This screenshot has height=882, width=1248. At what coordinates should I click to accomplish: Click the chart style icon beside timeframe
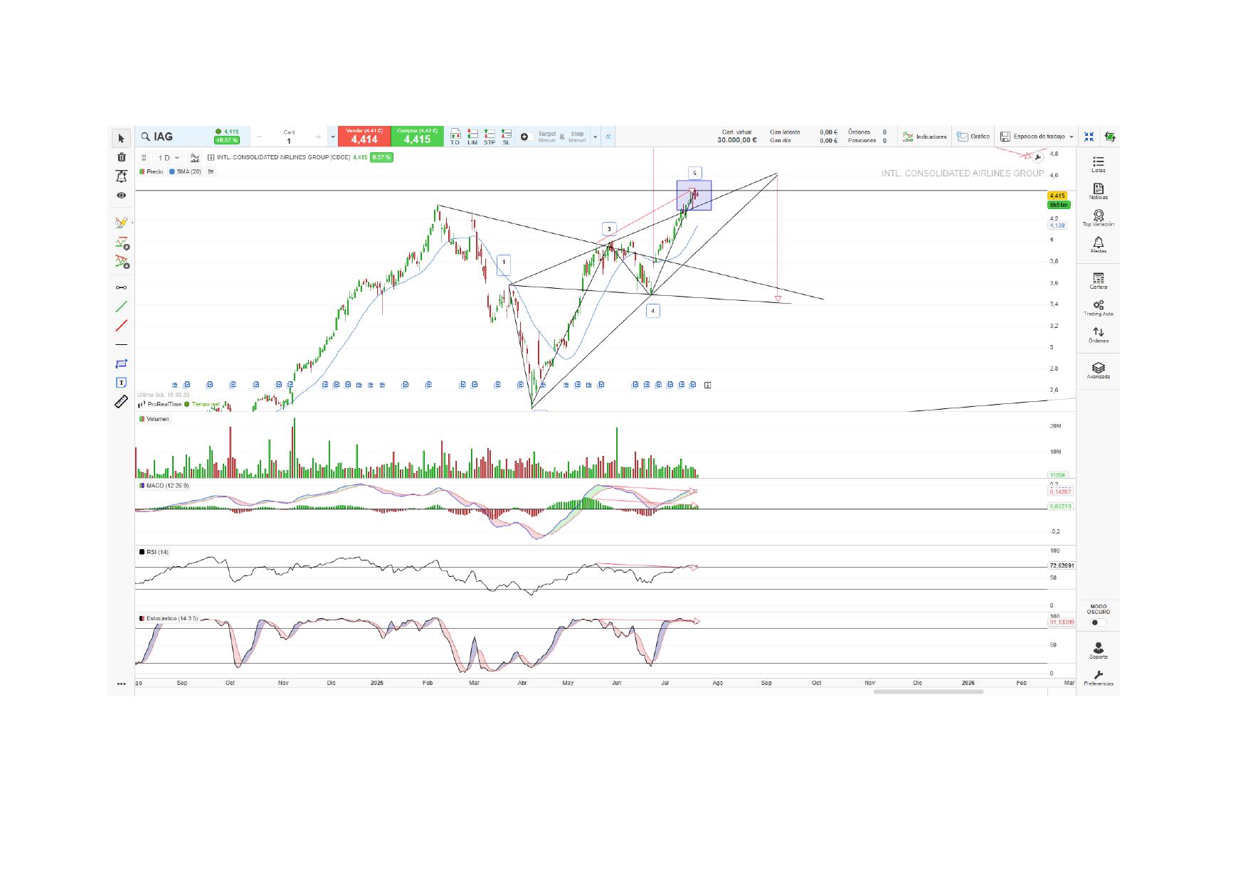194,157
